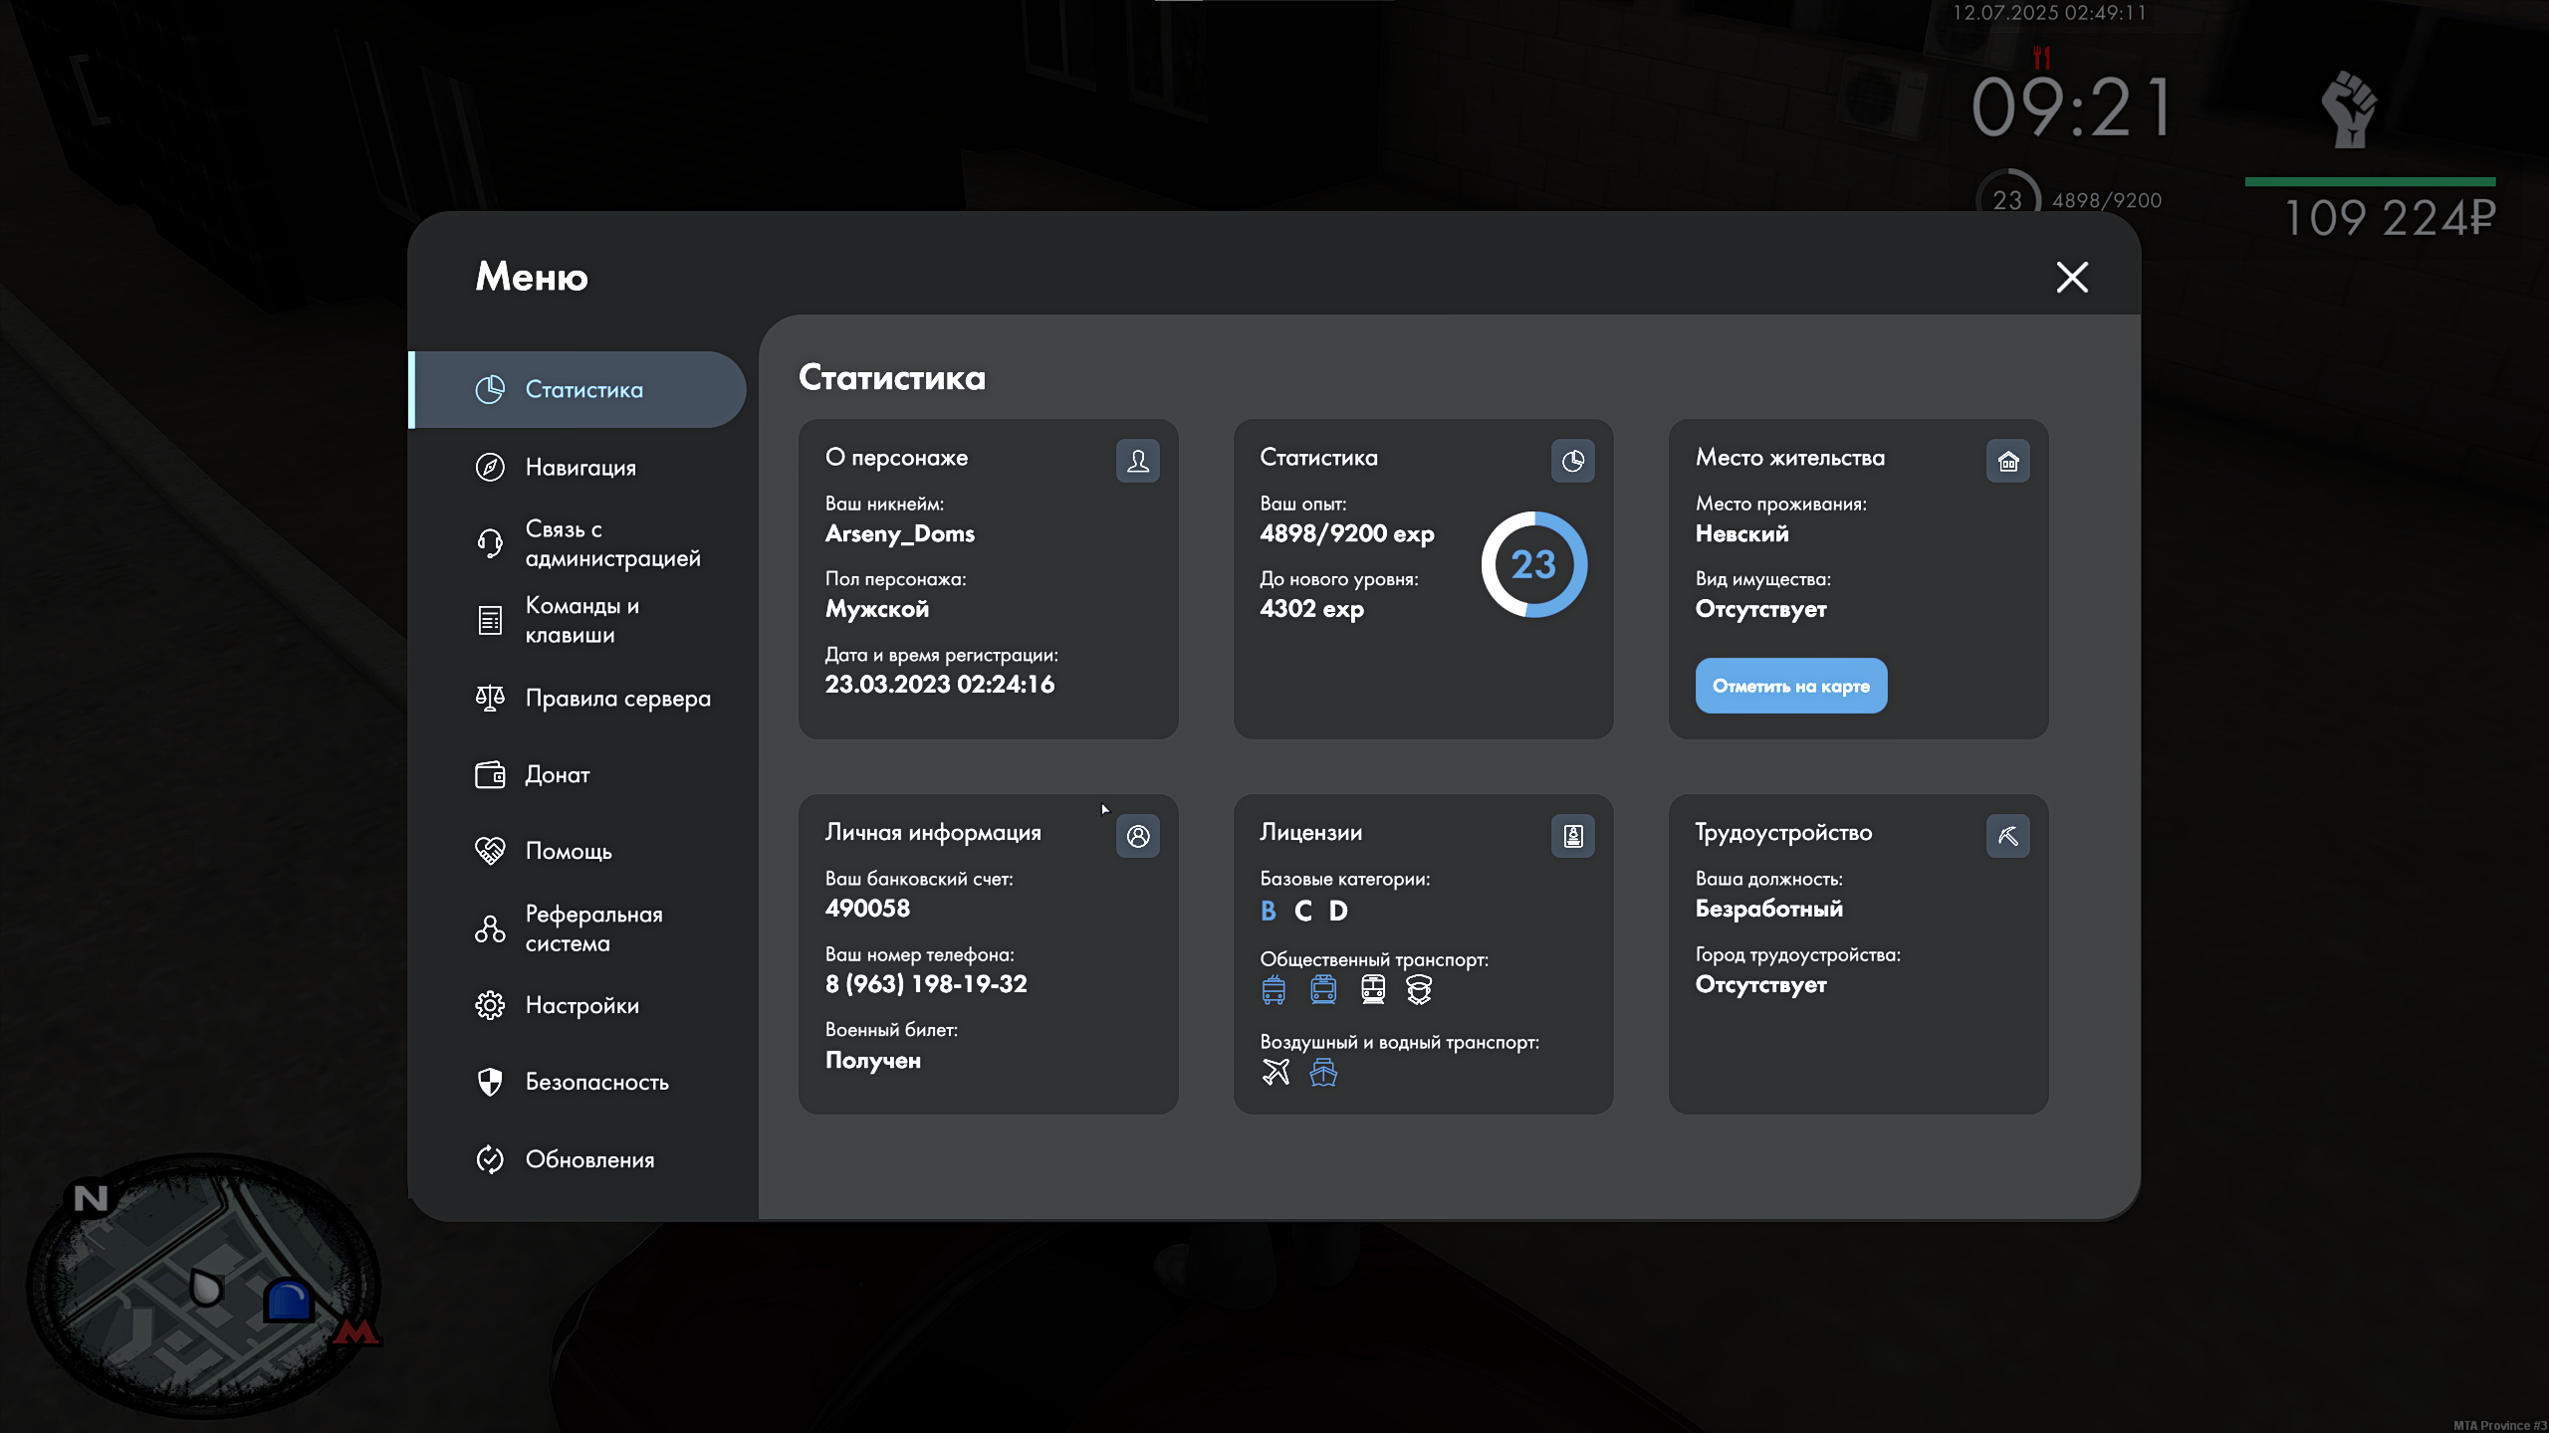Click the scales icon next to Правила сервера
2549x1433 pixels.
coord(490,698)
